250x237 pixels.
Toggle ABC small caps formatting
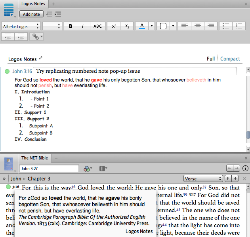pos(97,26)
